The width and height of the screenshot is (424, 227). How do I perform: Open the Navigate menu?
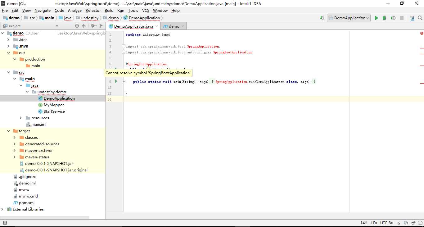(43, 11)
